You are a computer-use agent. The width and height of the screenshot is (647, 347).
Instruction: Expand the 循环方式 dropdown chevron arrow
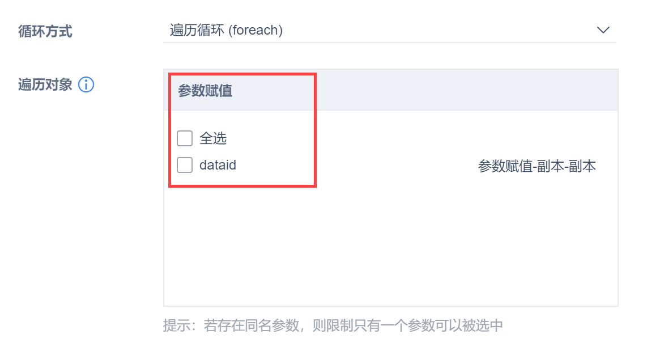click(x=603, y=30)
